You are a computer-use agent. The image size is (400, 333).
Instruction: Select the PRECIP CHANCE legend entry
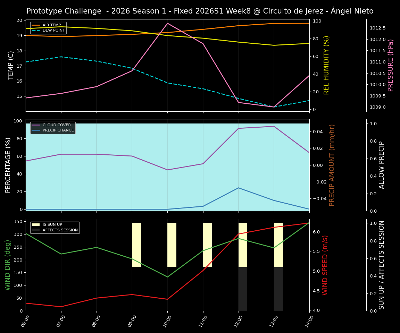click(54, 130)
